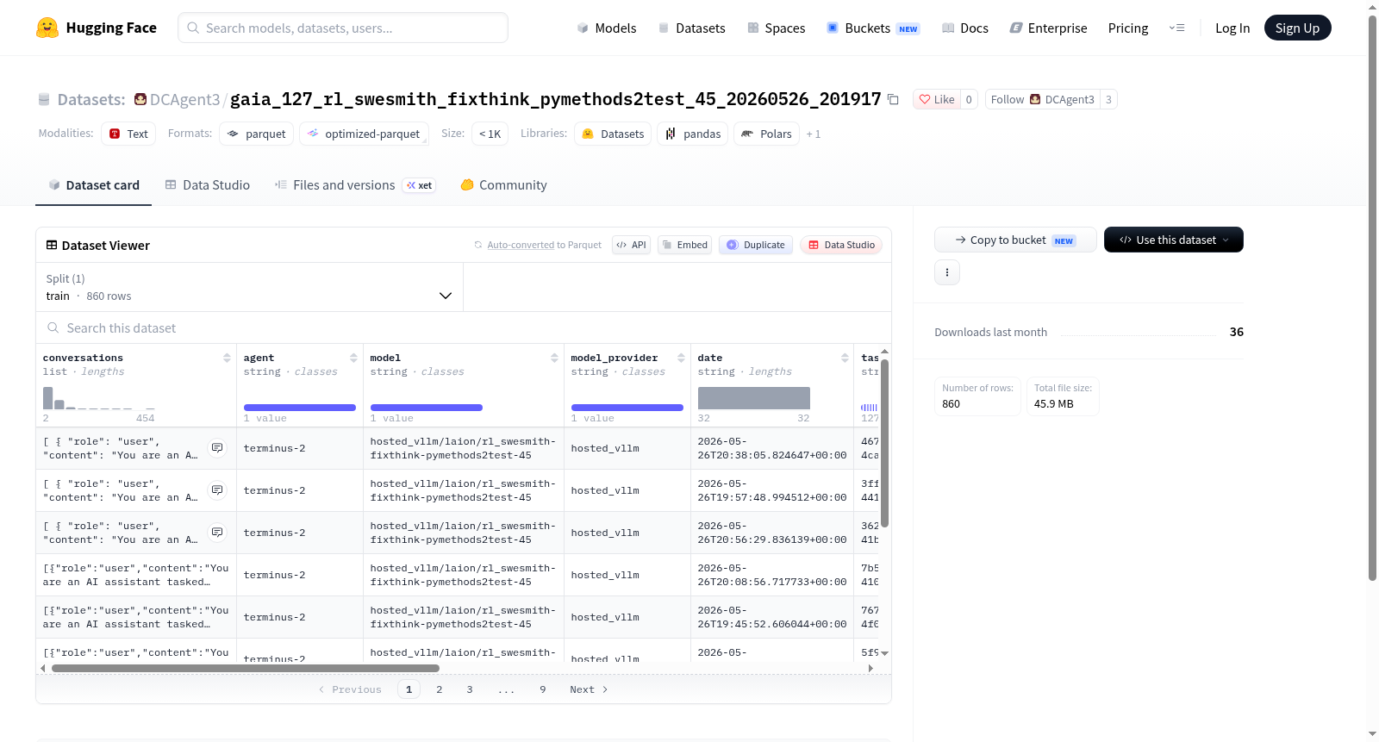Go to page 3 of results
The width and height of the screenshot is (1379, 742).
click(x=470, y=689)
